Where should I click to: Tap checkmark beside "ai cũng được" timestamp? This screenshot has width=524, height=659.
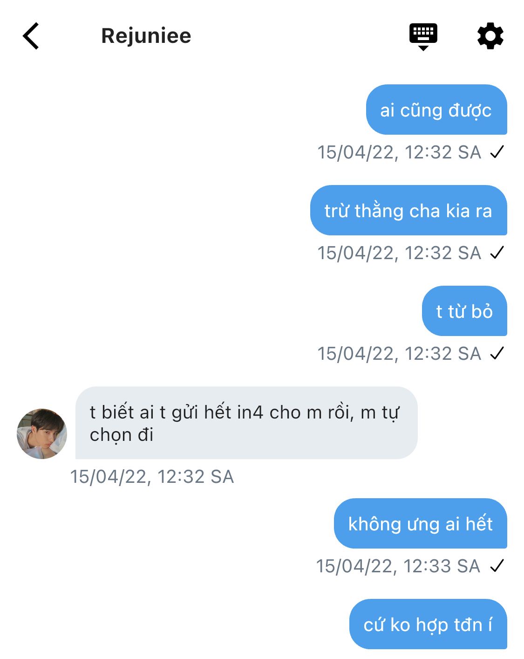[x=497, y=152]
